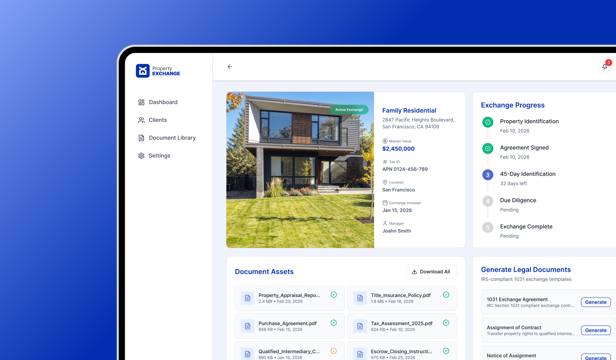Click Property_Appraisal verified check icon
This screenshot has height=360, width=616.
(x=334, y=295)
